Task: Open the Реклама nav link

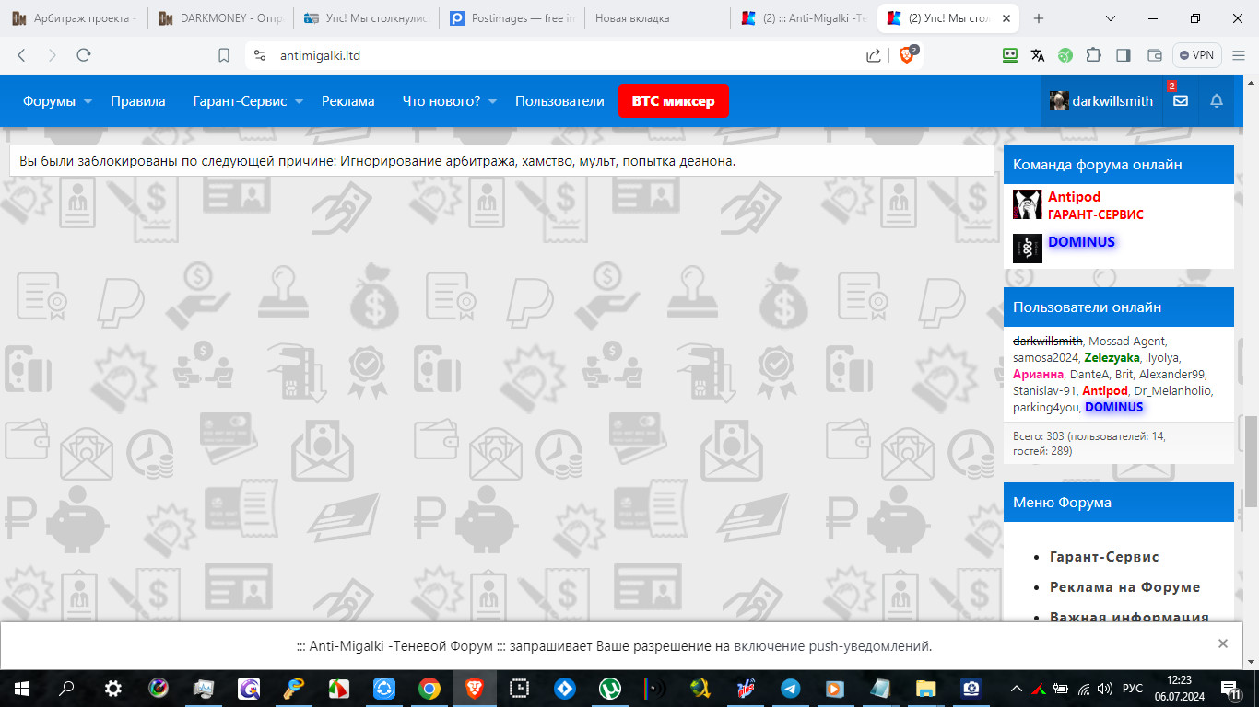Action: tap(347, 101)
